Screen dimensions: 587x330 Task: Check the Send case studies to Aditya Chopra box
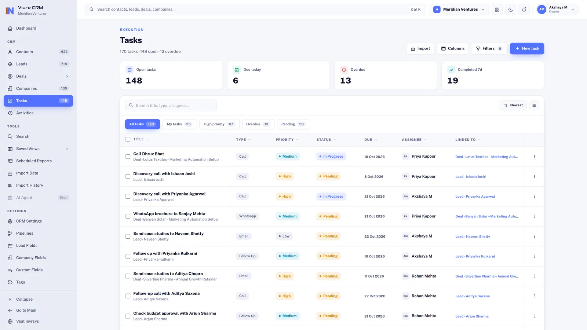pos(128,276)
